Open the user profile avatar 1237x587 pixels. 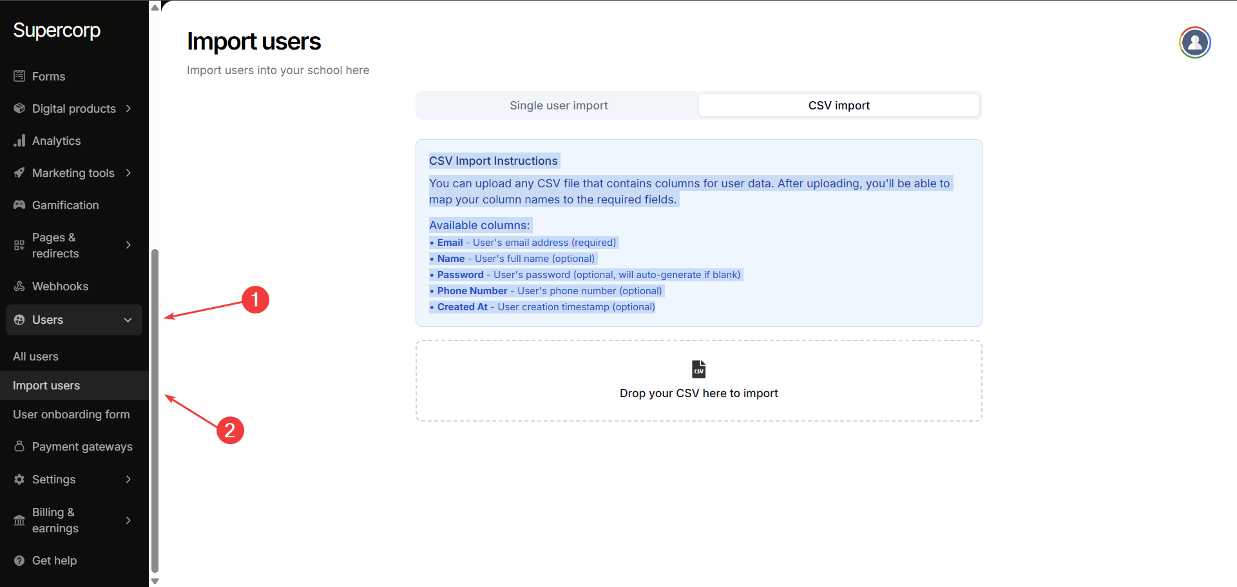point(1194,42)
